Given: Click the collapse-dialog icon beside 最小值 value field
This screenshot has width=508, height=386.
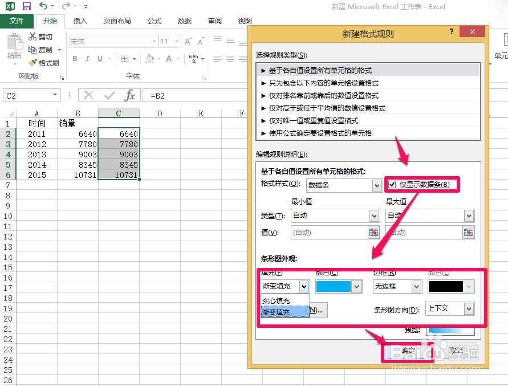Looking at the screenshot, I should coord(375,232).
